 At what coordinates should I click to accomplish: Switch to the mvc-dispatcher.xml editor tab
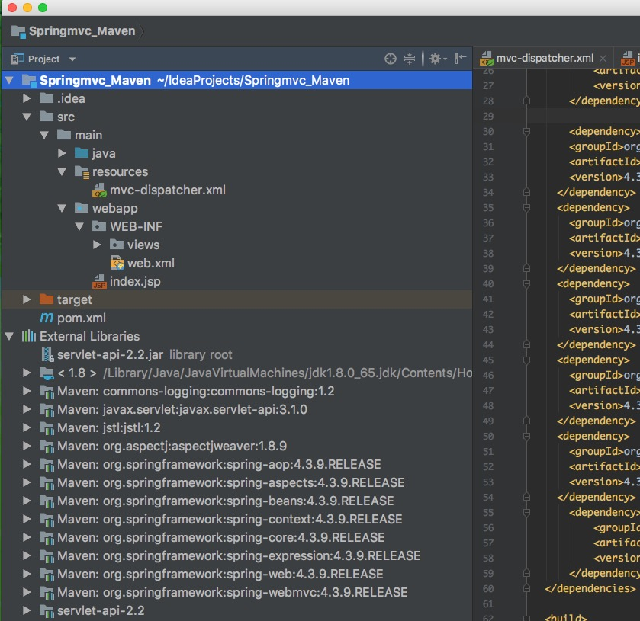click(545, 58)
